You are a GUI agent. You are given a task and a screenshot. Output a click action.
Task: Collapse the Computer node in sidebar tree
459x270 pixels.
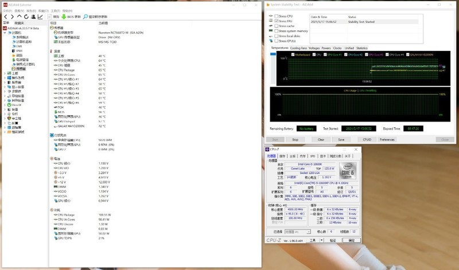coord(5,32)
